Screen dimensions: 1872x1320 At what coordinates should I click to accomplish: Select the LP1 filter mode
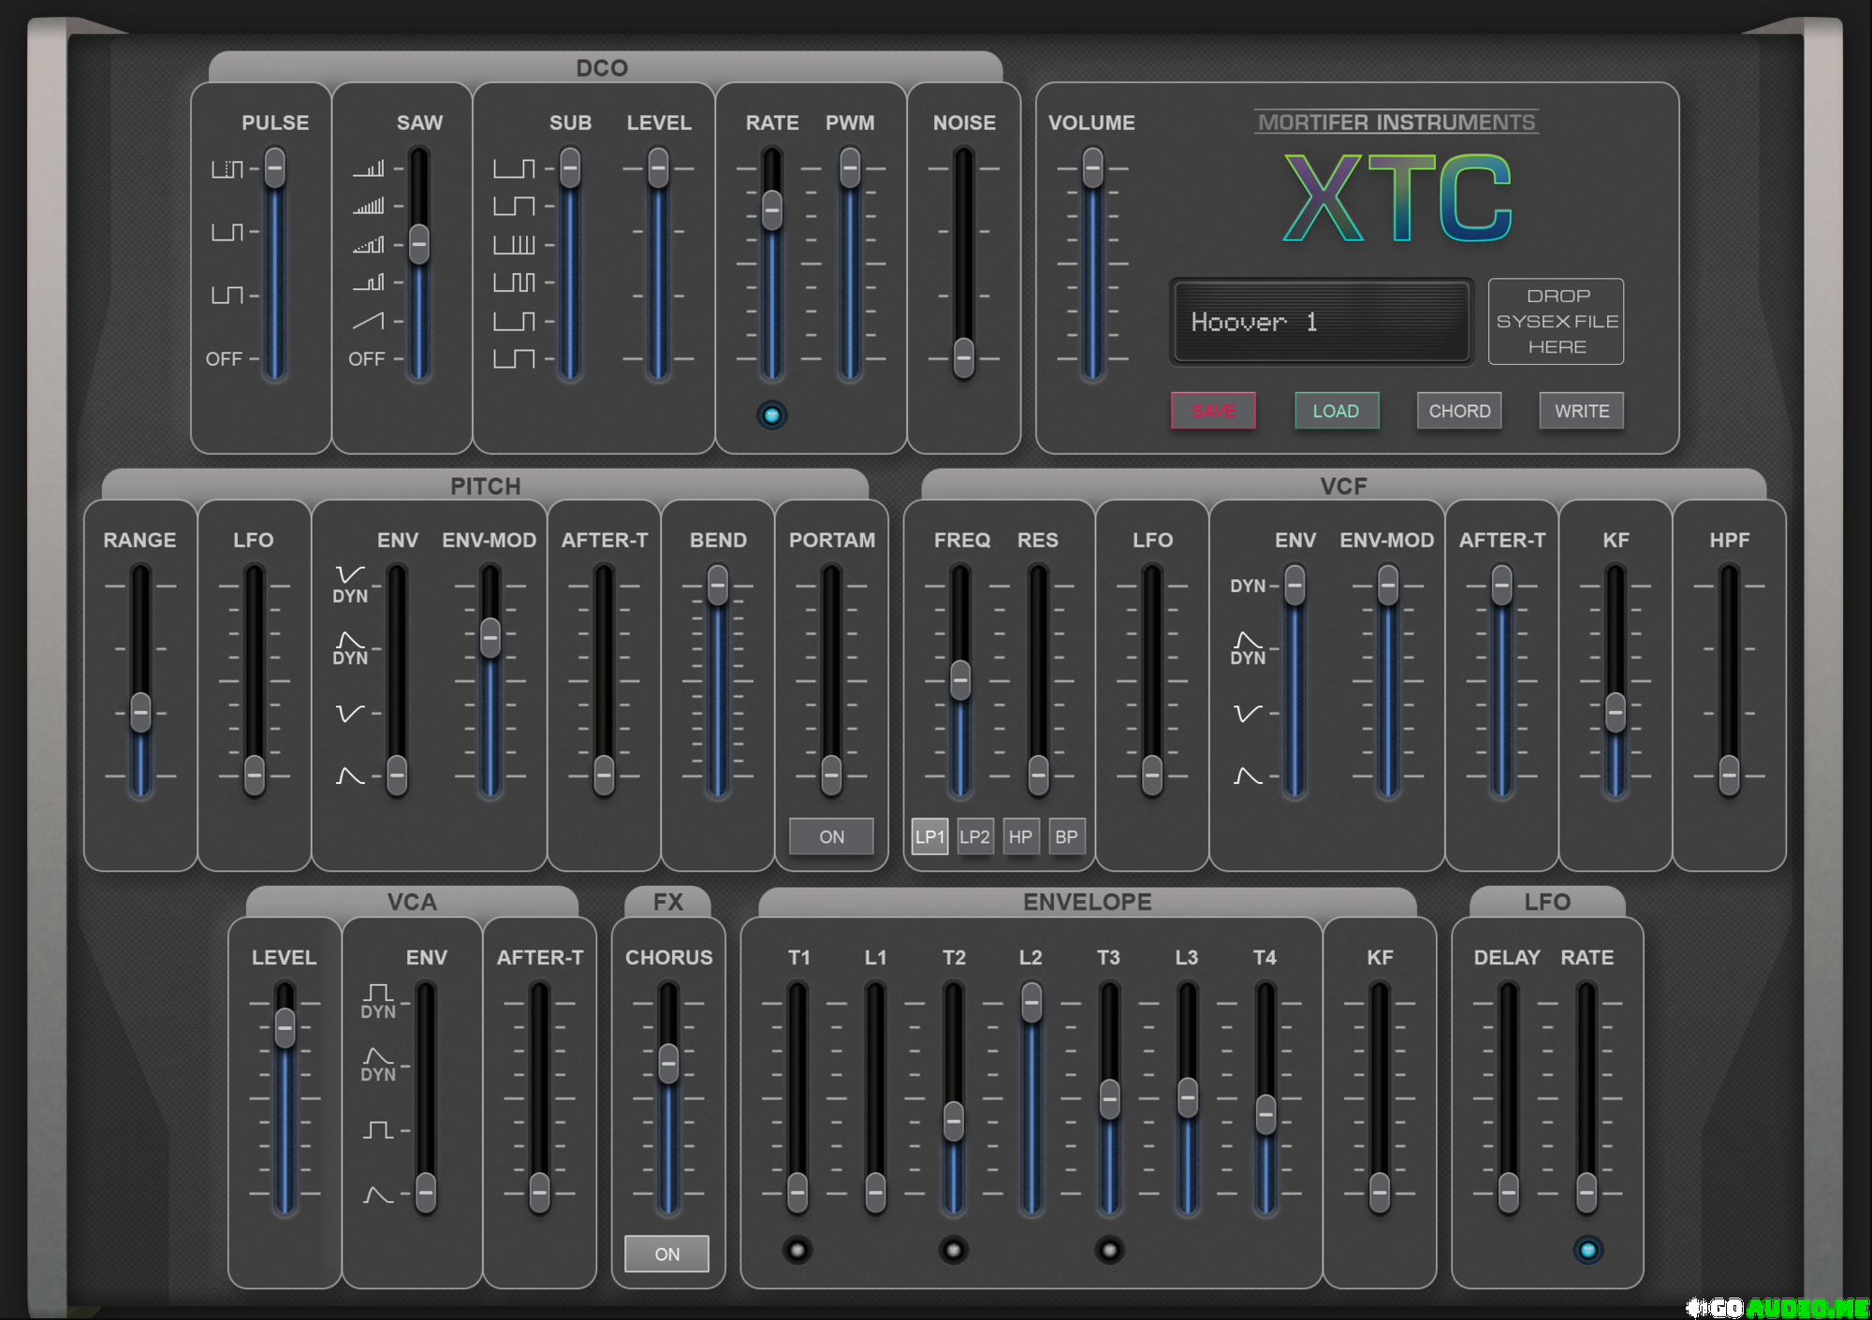[929, 836]
